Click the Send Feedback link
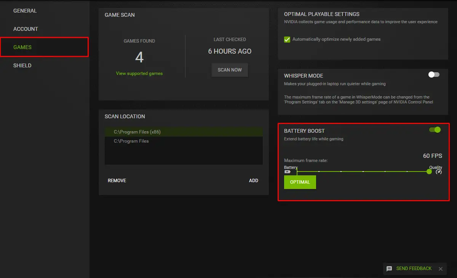457x278 pixels. click(414, 268)
